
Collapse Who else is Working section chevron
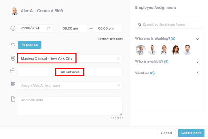coord(198,39)
